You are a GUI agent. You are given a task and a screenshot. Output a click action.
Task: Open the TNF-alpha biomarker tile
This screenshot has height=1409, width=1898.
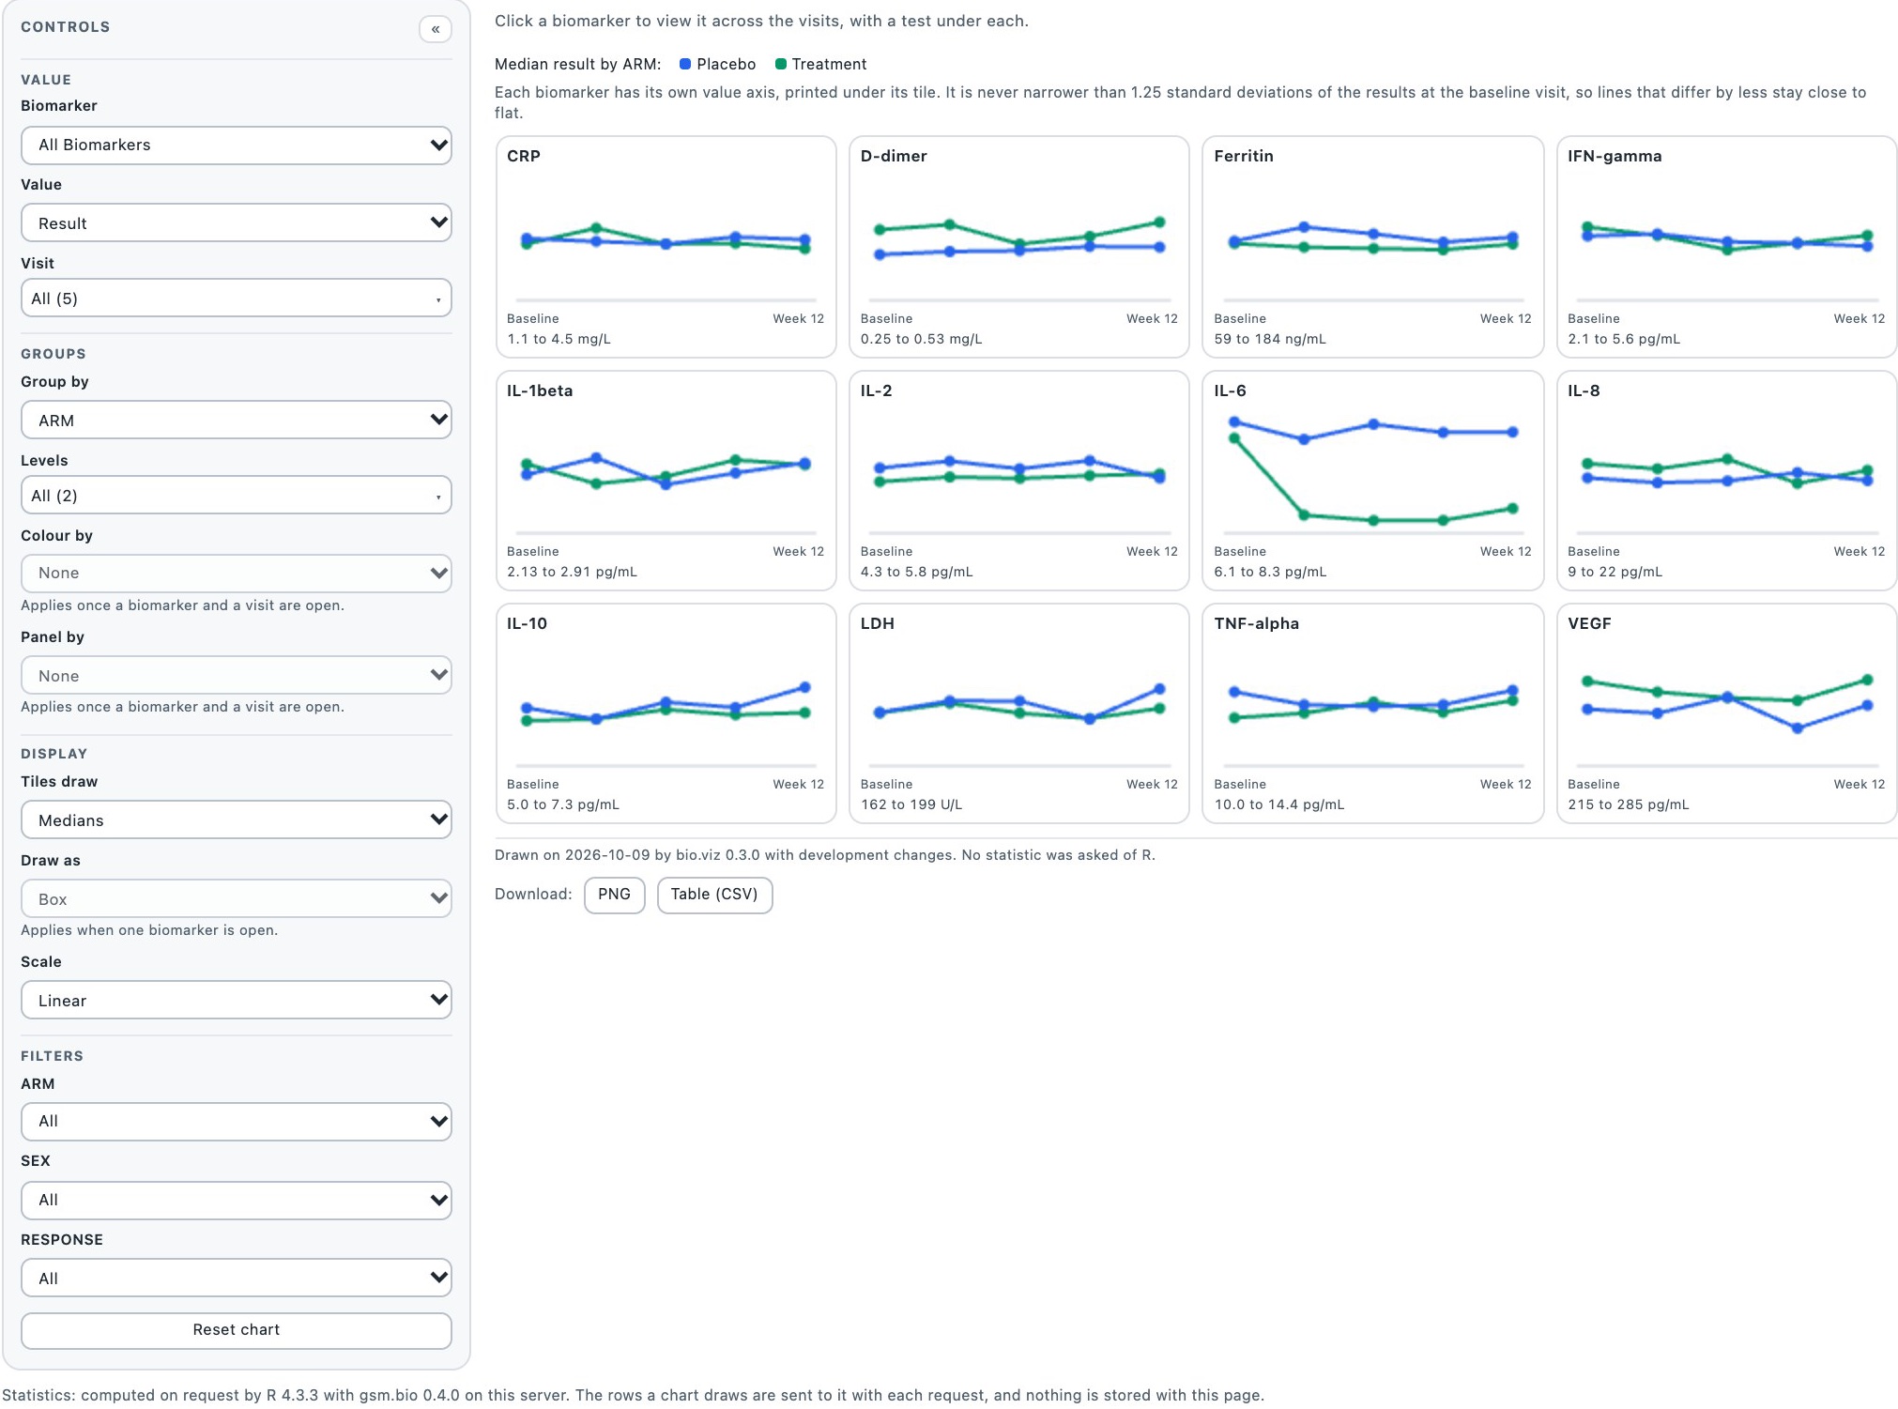[x=1373, y=713]
